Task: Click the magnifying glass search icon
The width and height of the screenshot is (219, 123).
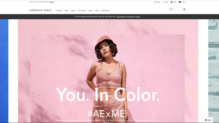Action: (x=184, y=9)
